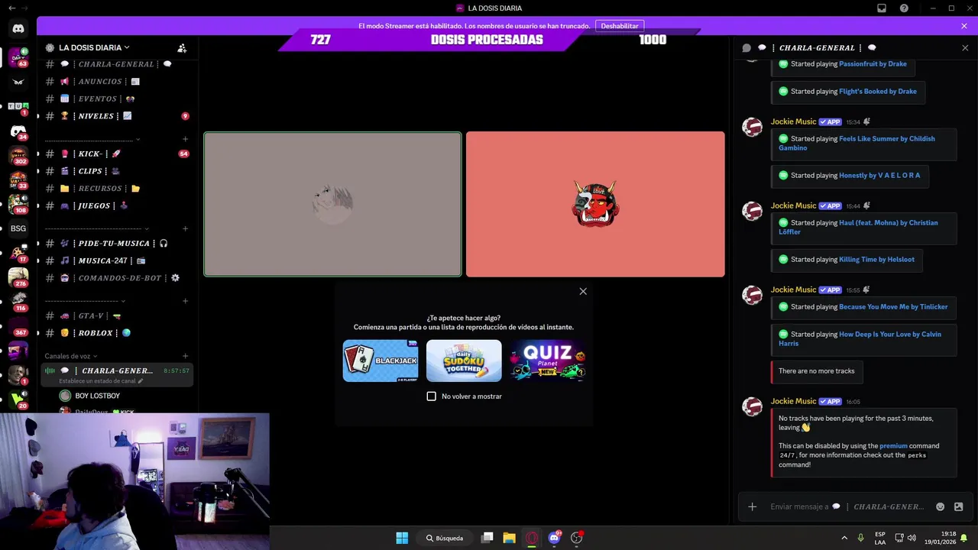Create channel with plus above KICK category
The height and width of the screenshot is (550, 978).
[185, 139]
